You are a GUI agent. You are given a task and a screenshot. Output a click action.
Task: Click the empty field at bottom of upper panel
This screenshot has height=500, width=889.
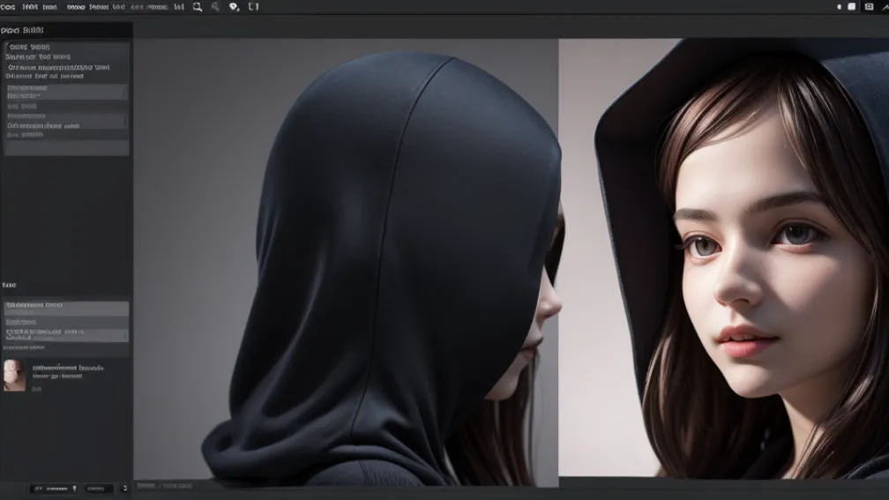click(x=66, y=148)
